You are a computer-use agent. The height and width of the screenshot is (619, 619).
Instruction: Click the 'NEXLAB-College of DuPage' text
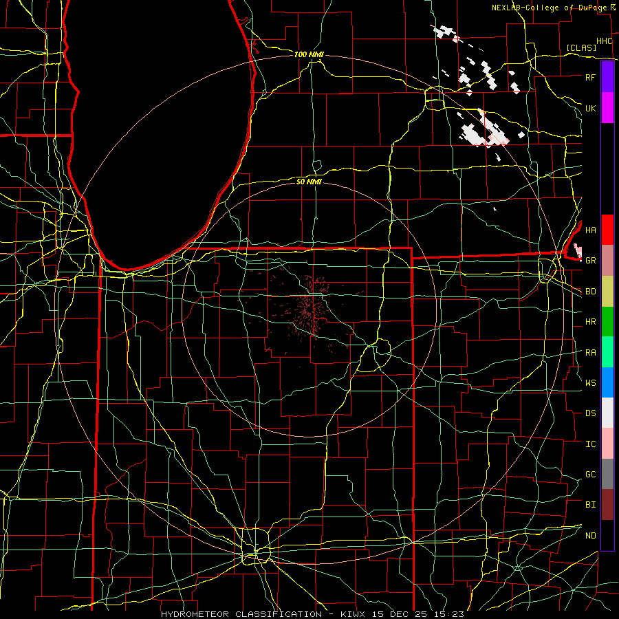(549, 8)
